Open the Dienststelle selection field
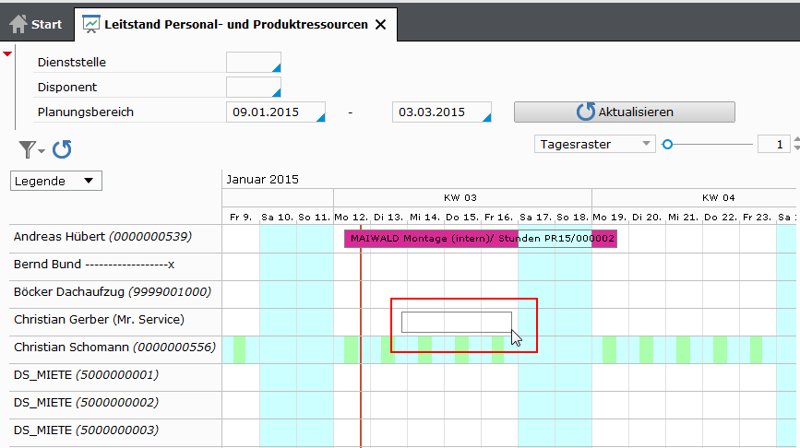 pos(253,63)
